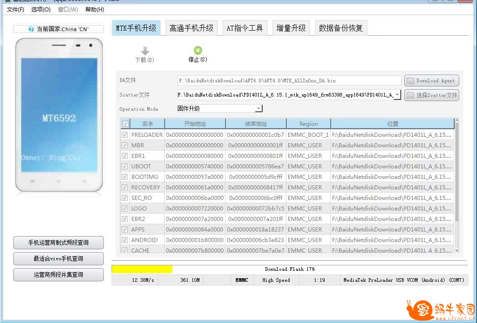Click the 名字 column header
Image resolution: width=477 pixels, height=323 pixels.
click(148, 124)
